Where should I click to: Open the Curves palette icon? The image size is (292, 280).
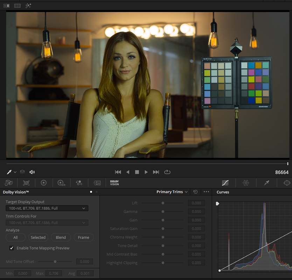click(225, 183)
